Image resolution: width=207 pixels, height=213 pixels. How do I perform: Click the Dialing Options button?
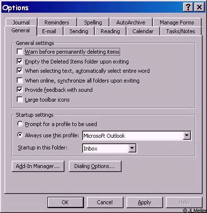coord(95,166)
